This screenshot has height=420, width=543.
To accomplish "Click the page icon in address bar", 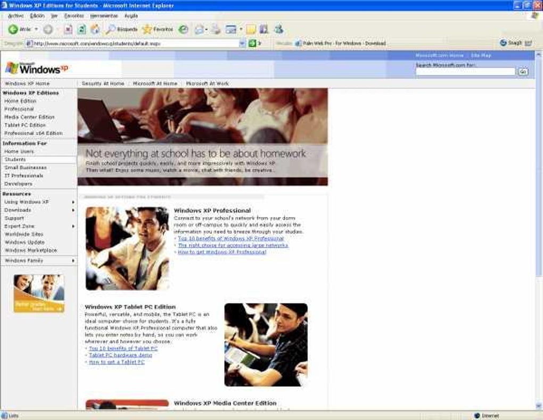I will pos(29,44).
